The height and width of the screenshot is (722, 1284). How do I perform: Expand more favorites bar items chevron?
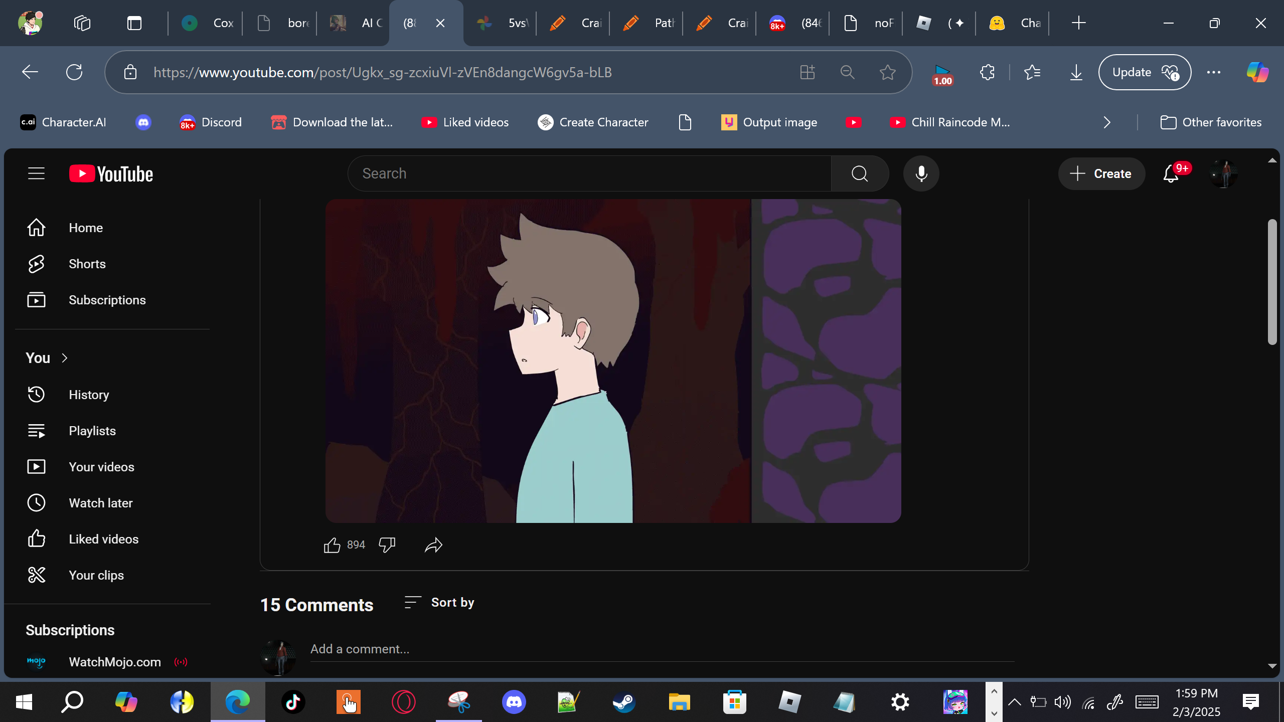[x=1107, y=122]
